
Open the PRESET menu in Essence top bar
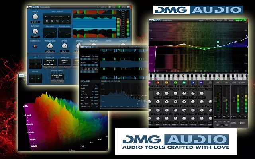tap(131, 47)
